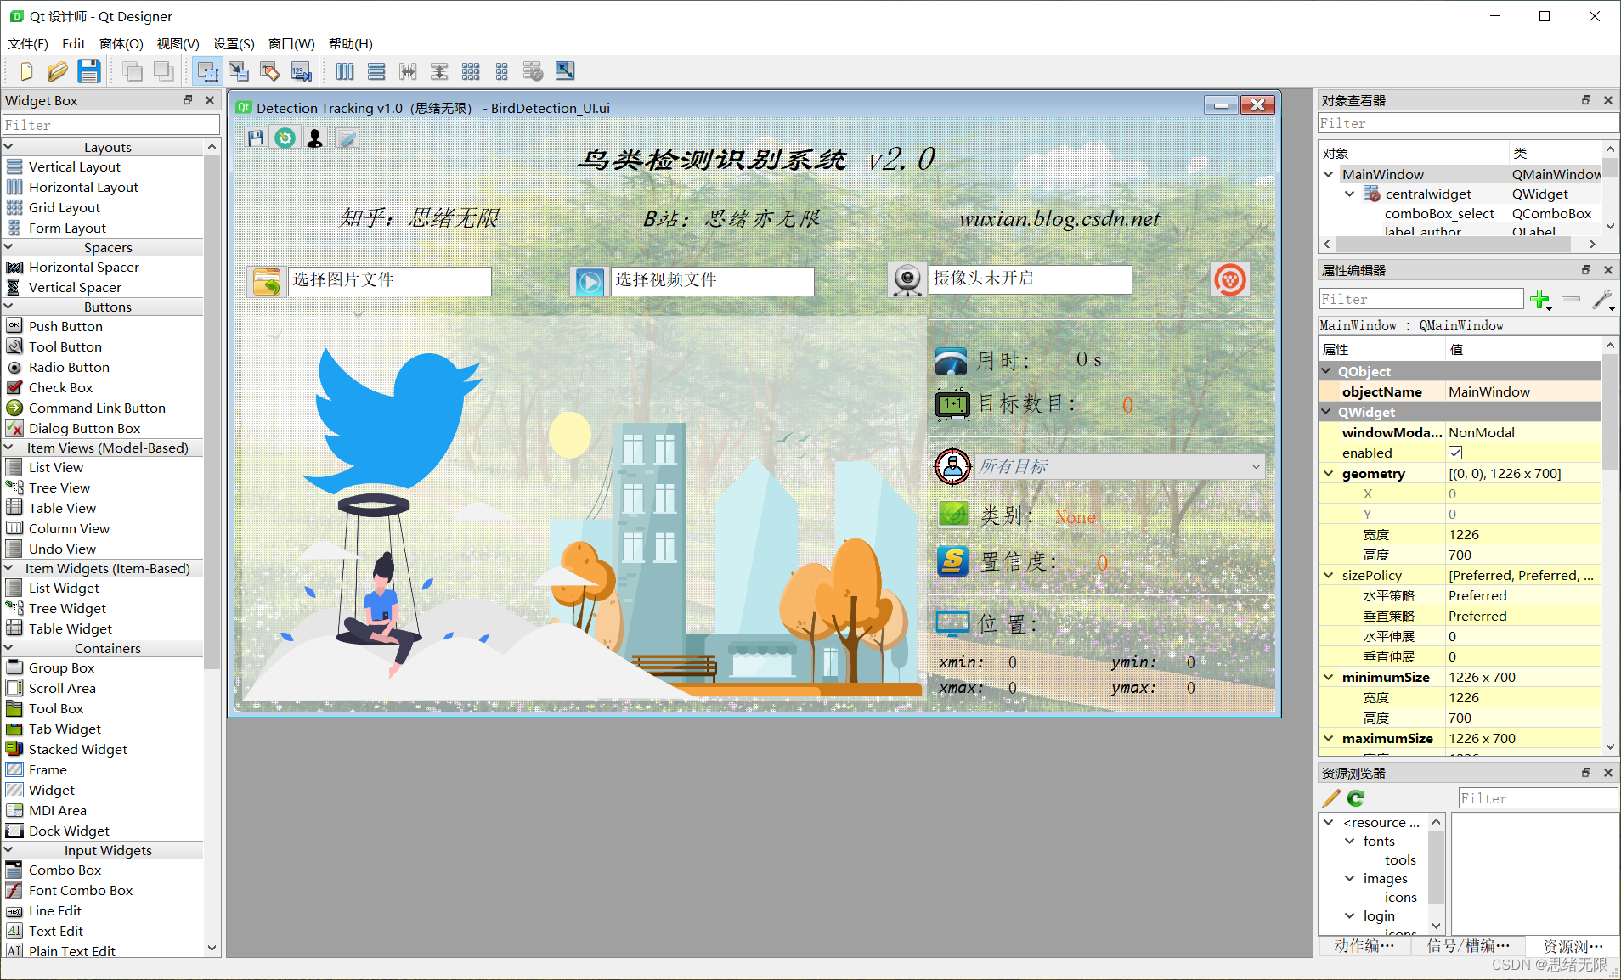This screenshot has height=980, width=1621.
Task: Open the 文件(F) menu
Action: point(28,43)
